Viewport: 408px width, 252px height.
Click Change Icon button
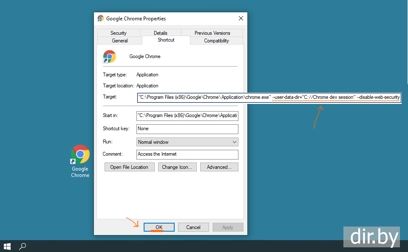pyautogui.click(x=177, y=167)
